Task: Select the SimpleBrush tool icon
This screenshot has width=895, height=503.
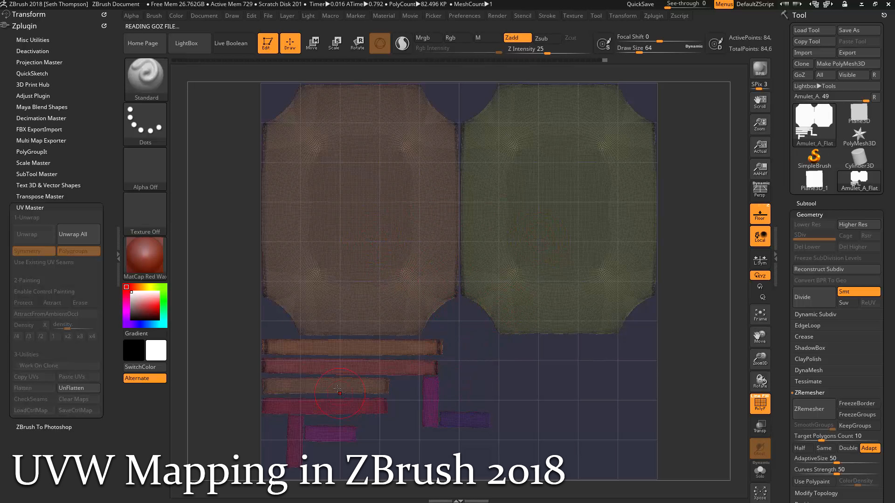Action: 814,159
